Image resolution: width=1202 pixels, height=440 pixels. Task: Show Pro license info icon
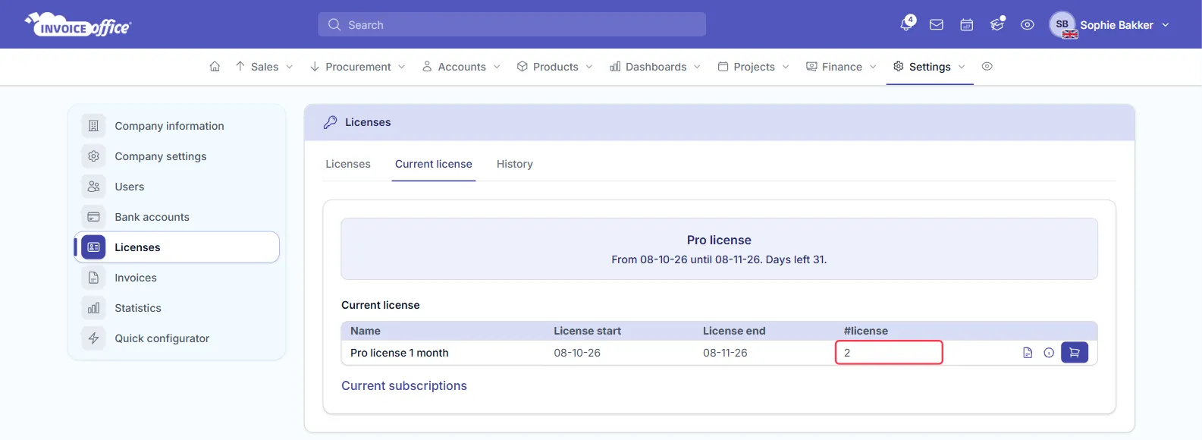[1049, 353]
